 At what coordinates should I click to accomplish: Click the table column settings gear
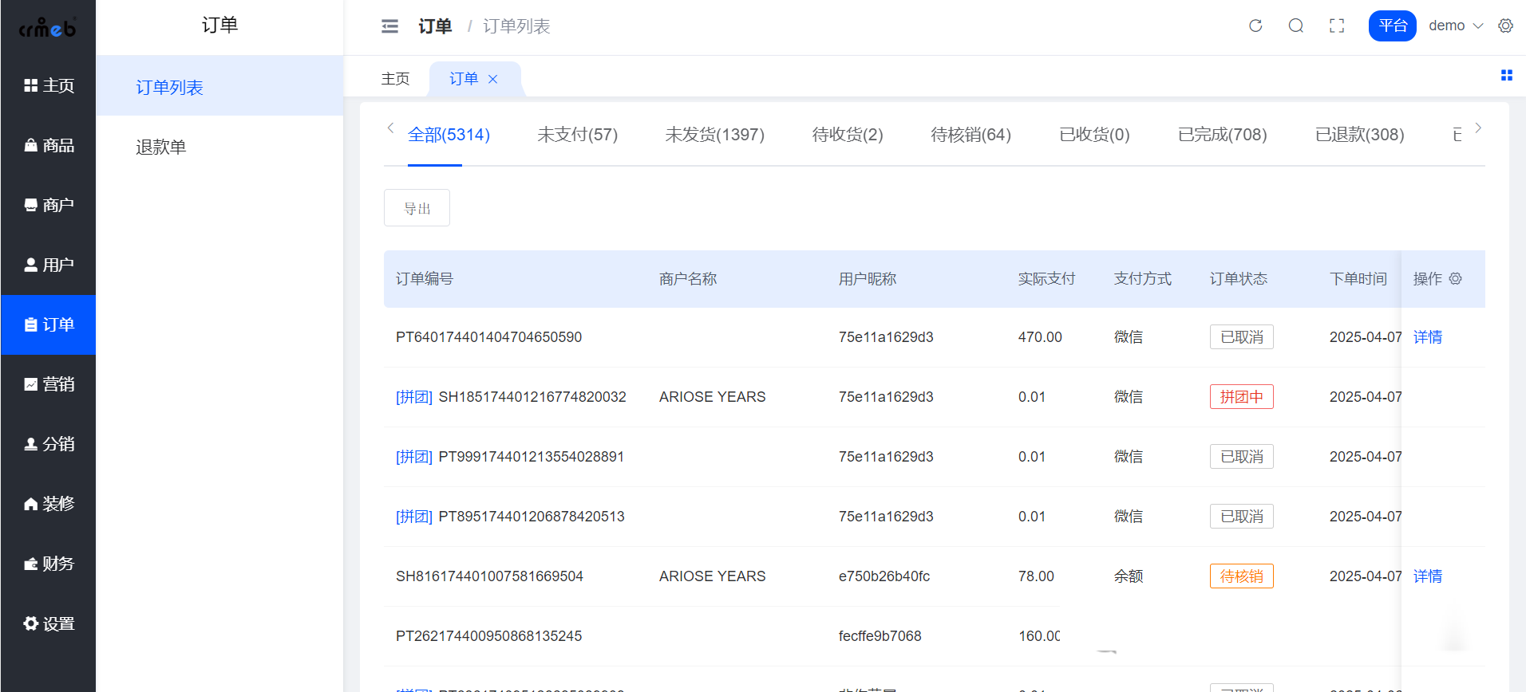pyautogui.click(x=1455, y=279)
